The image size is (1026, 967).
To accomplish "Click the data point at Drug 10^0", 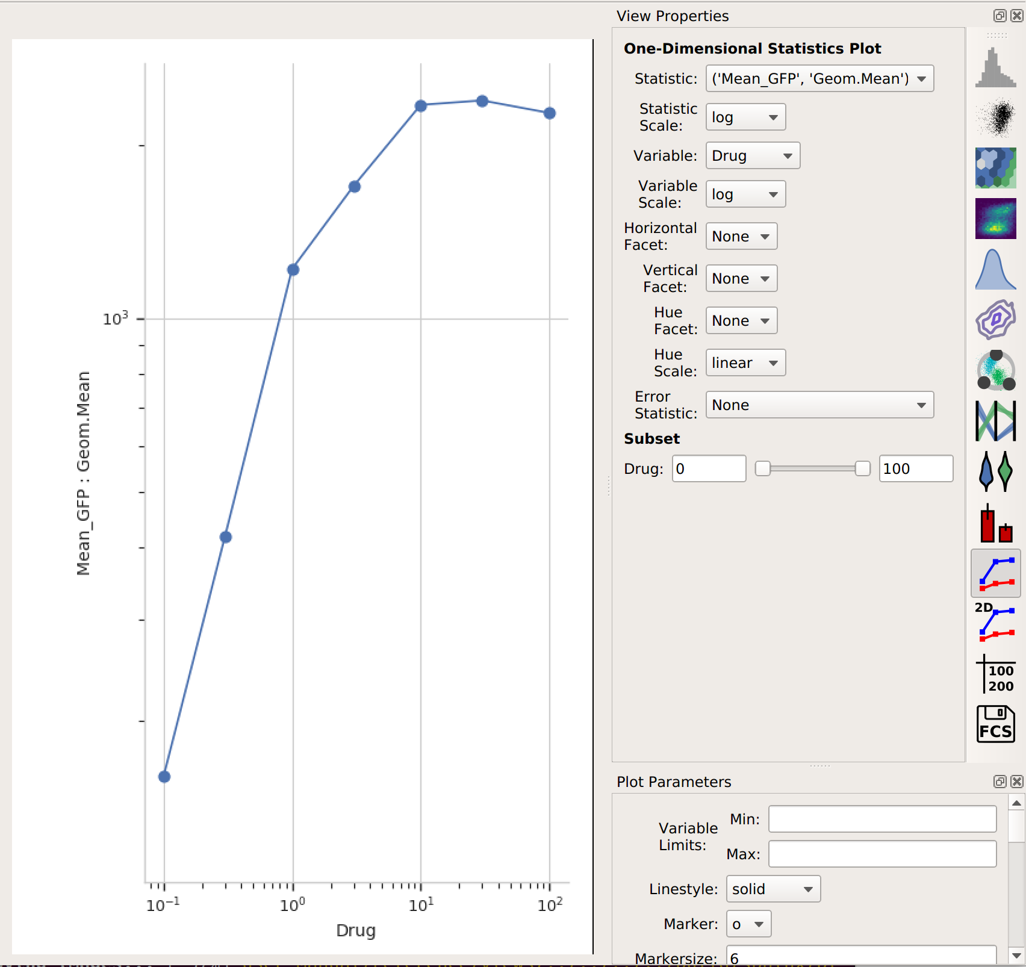I will click(x=293, y=270).
